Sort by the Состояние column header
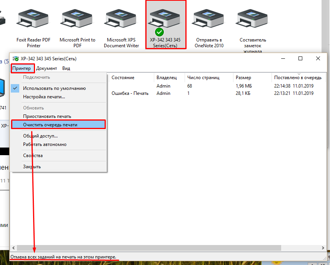The height and width of the screenshot is (265, 330). [x=132, y=78]
